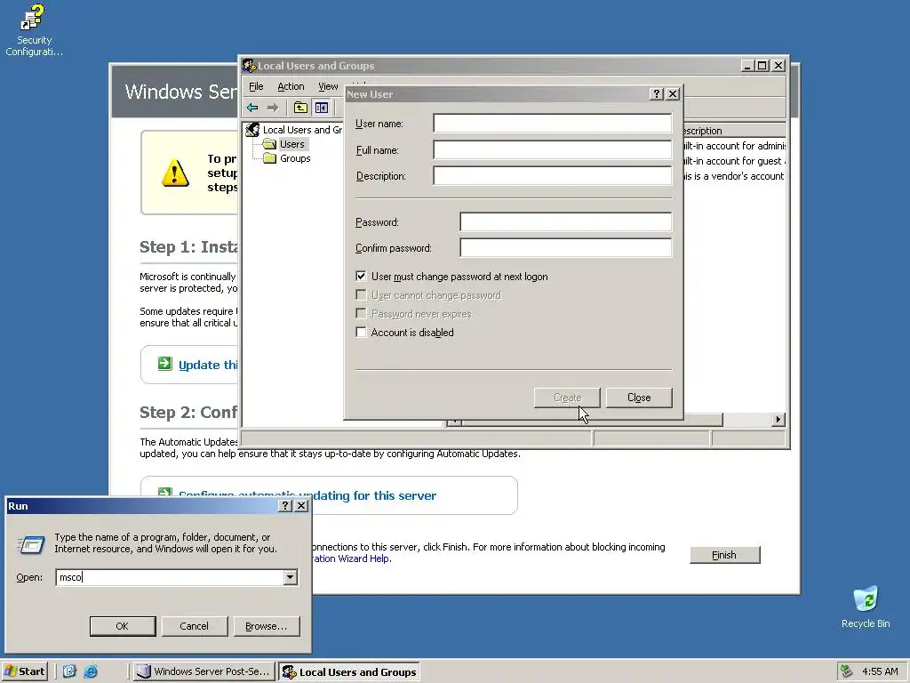Open the View menu

[328, 86]
